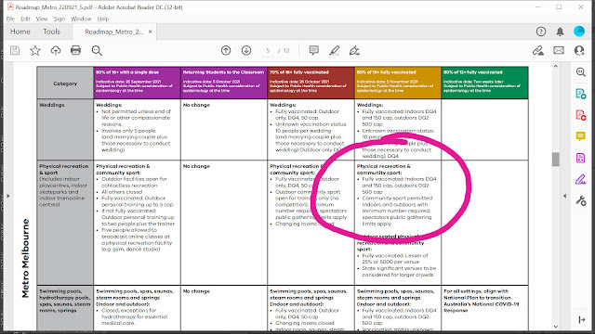Image resolution: width=595 pixels, height=334 pixels.
Task: Add a sticky note comment
Action: (x=314, y=50)
